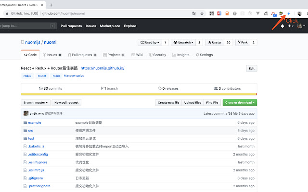Unstar the repository
The width and height of the screenshot is (308, 192).
215,43
